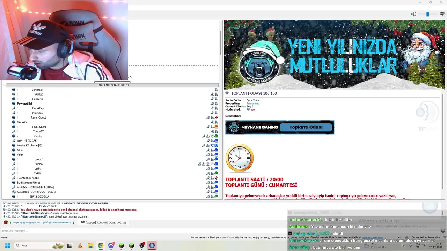This screenshot has height=251, width=447.
Task: Select user CasPer in channel list
Action: point(38,136)
